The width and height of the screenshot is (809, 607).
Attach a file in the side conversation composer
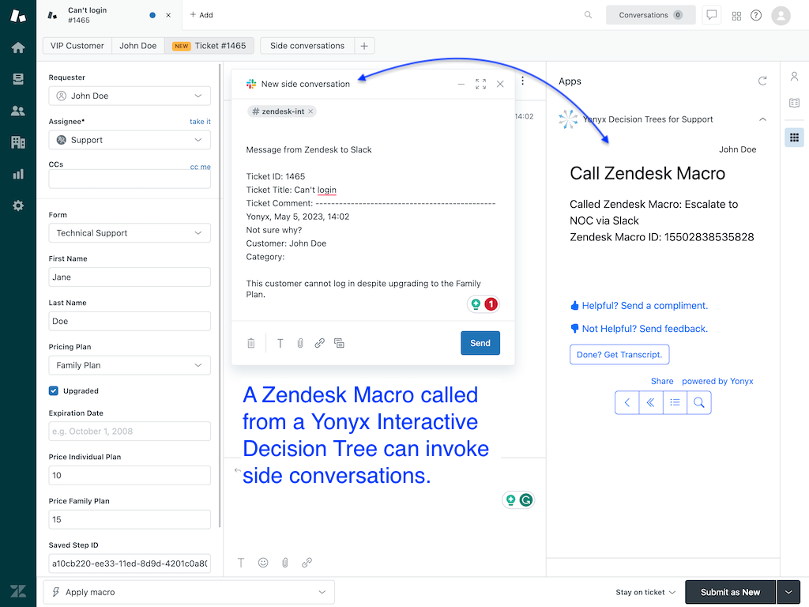[300, 343]
